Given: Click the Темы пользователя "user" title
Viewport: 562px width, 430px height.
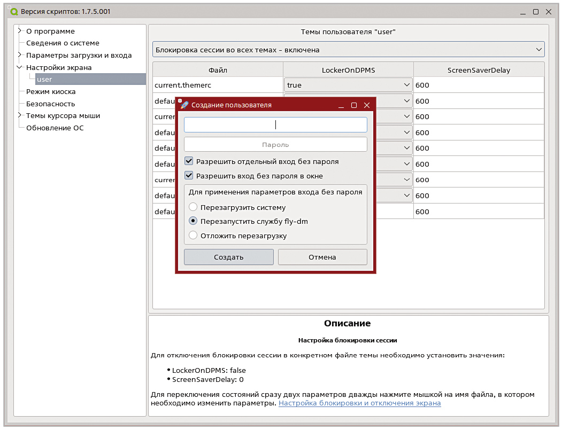Looking at the screenshot, I should [x=348, y=32].
